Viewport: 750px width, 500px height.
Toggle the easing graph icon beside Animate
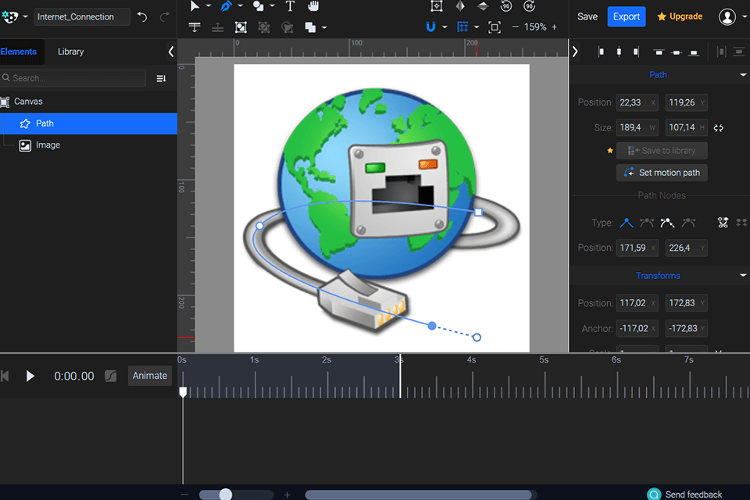110,376
